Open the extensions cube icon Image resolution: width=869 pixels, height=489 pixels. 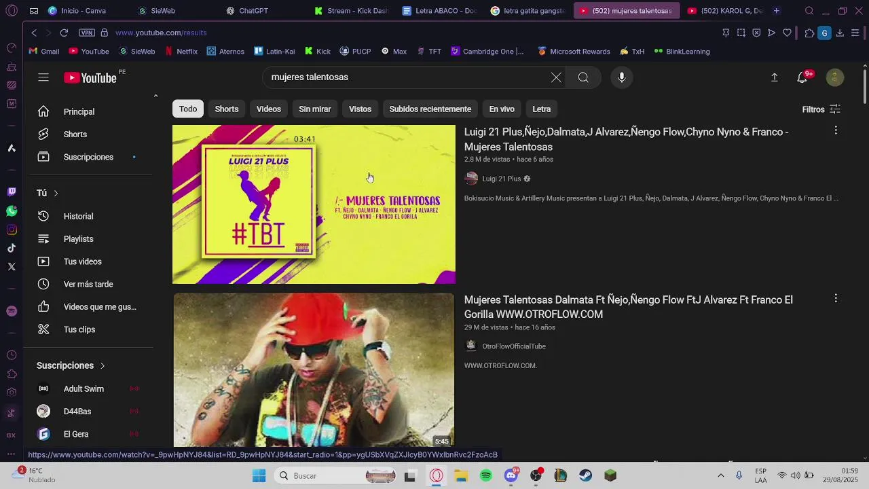[809, 33]
